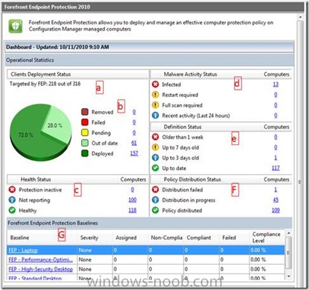Image resolution: width=309 pixels, height=290 pixels.
Task: Open the Protection inactive count link
Action: click(133, 189)
